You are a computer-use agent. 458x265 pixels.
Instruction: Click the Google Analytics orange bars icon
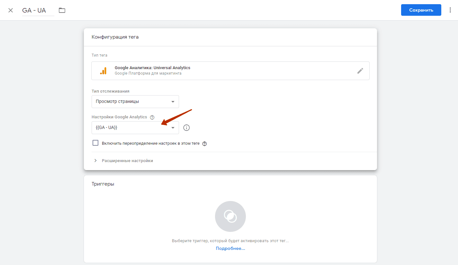103,71
